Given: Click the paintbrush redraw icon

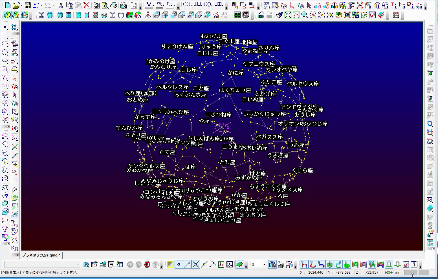Looking at the screenshot, I should 279,15.
